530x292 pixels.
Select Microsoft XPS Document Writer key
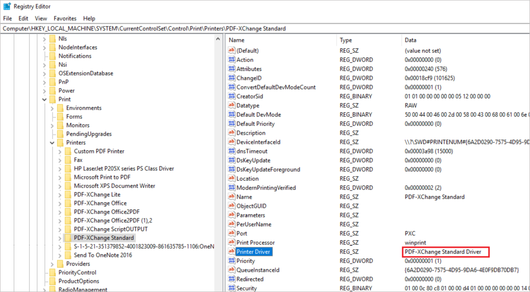pos(115,186)
